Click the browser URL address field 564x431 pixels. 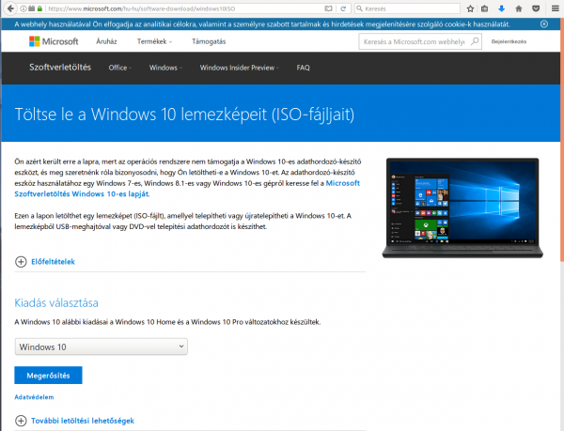(x=183, y=8)
